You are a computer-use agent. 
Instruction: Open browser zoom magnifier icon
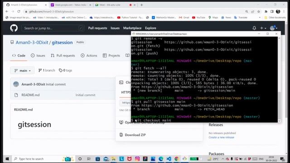pos(246,11)
